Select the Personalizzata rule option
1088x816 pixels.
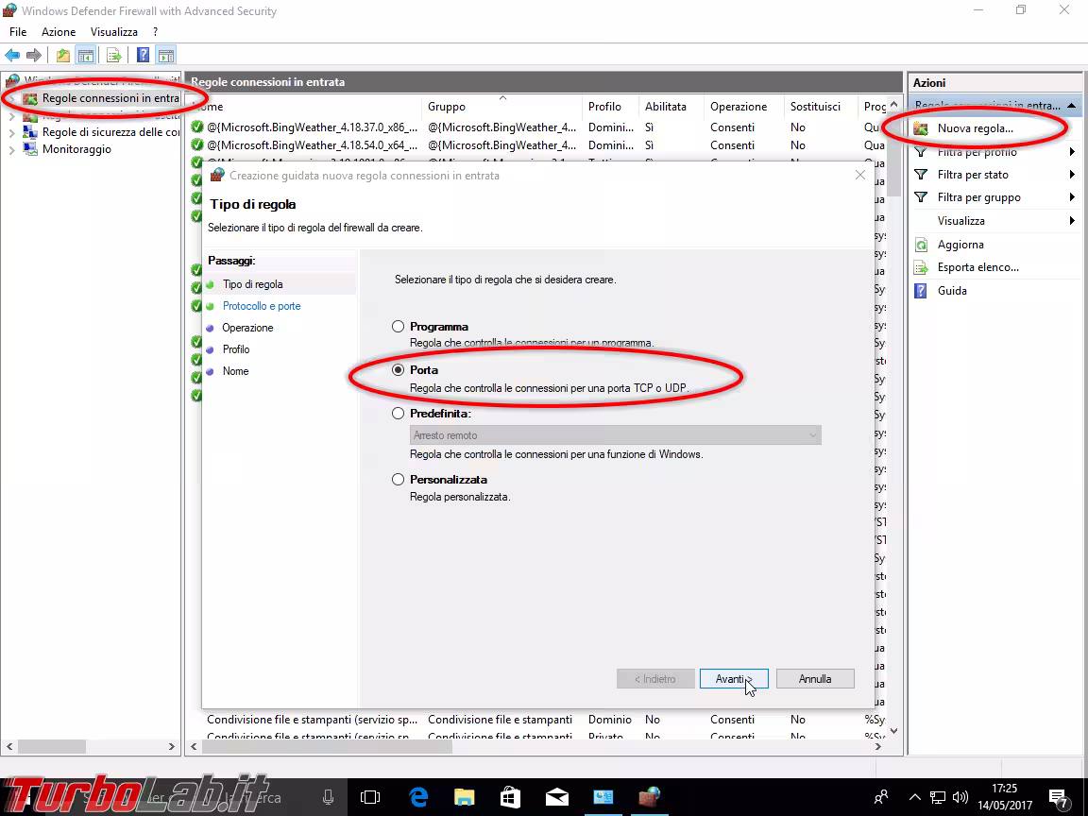click(x=398, y=479)
